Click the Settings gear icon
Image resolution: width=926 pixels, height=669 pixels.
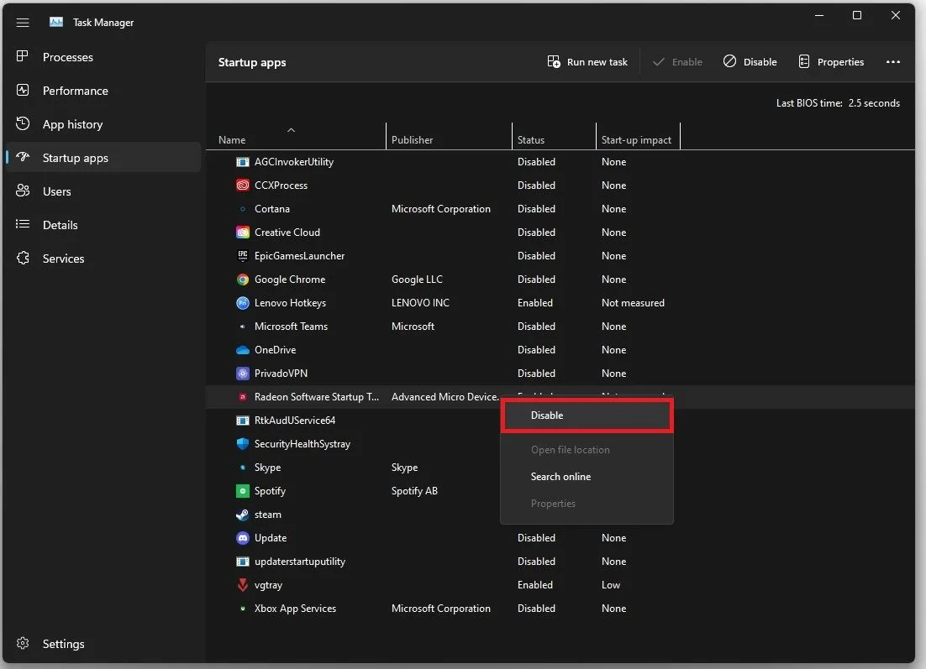pos(23,643)
